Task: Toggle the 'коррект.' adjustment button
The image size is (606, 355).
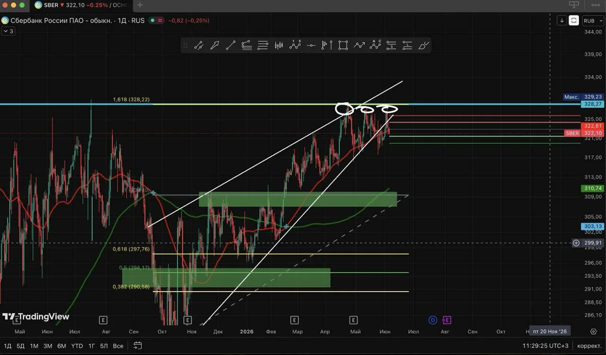Action: (x=589, y=346)
